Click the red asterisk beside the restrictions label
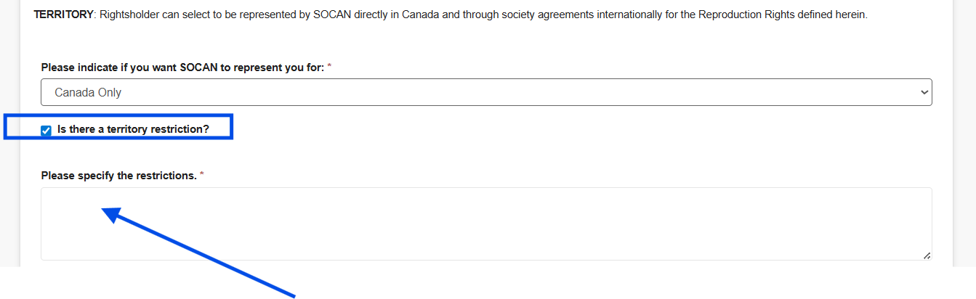This screenshot has width=976, height=299. [x=202, y=176]
